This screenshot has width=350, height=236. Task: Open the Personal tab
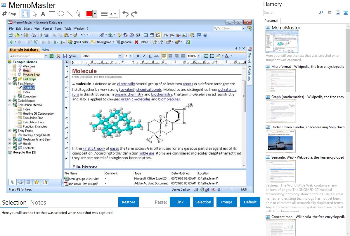coord(271,21)
